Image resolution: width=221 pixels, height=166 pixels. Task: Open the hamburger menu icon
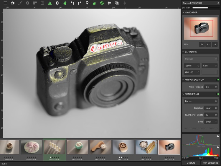(5, 3)
